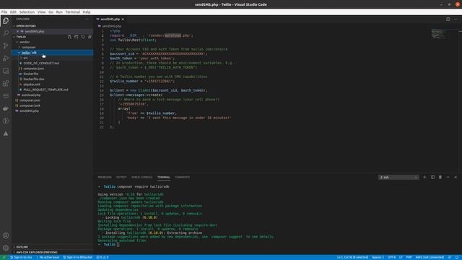Click errors and warnings count in status bar
This screenshot has width=462, height=260.
103,257
